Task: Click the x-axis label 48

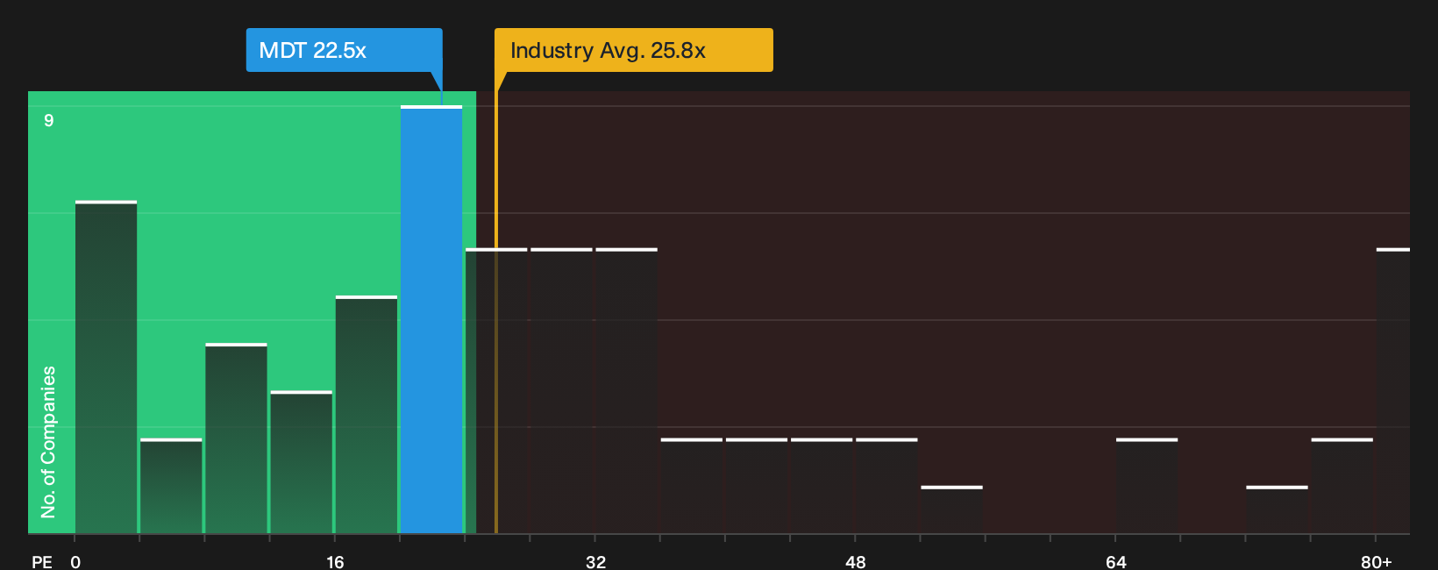Action: 856,562
